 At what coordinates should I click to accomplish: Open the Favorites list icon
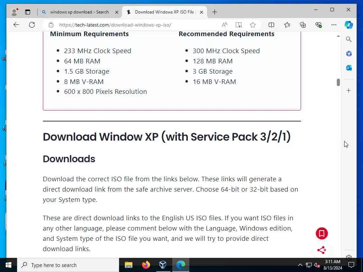[x=287, y=25]
